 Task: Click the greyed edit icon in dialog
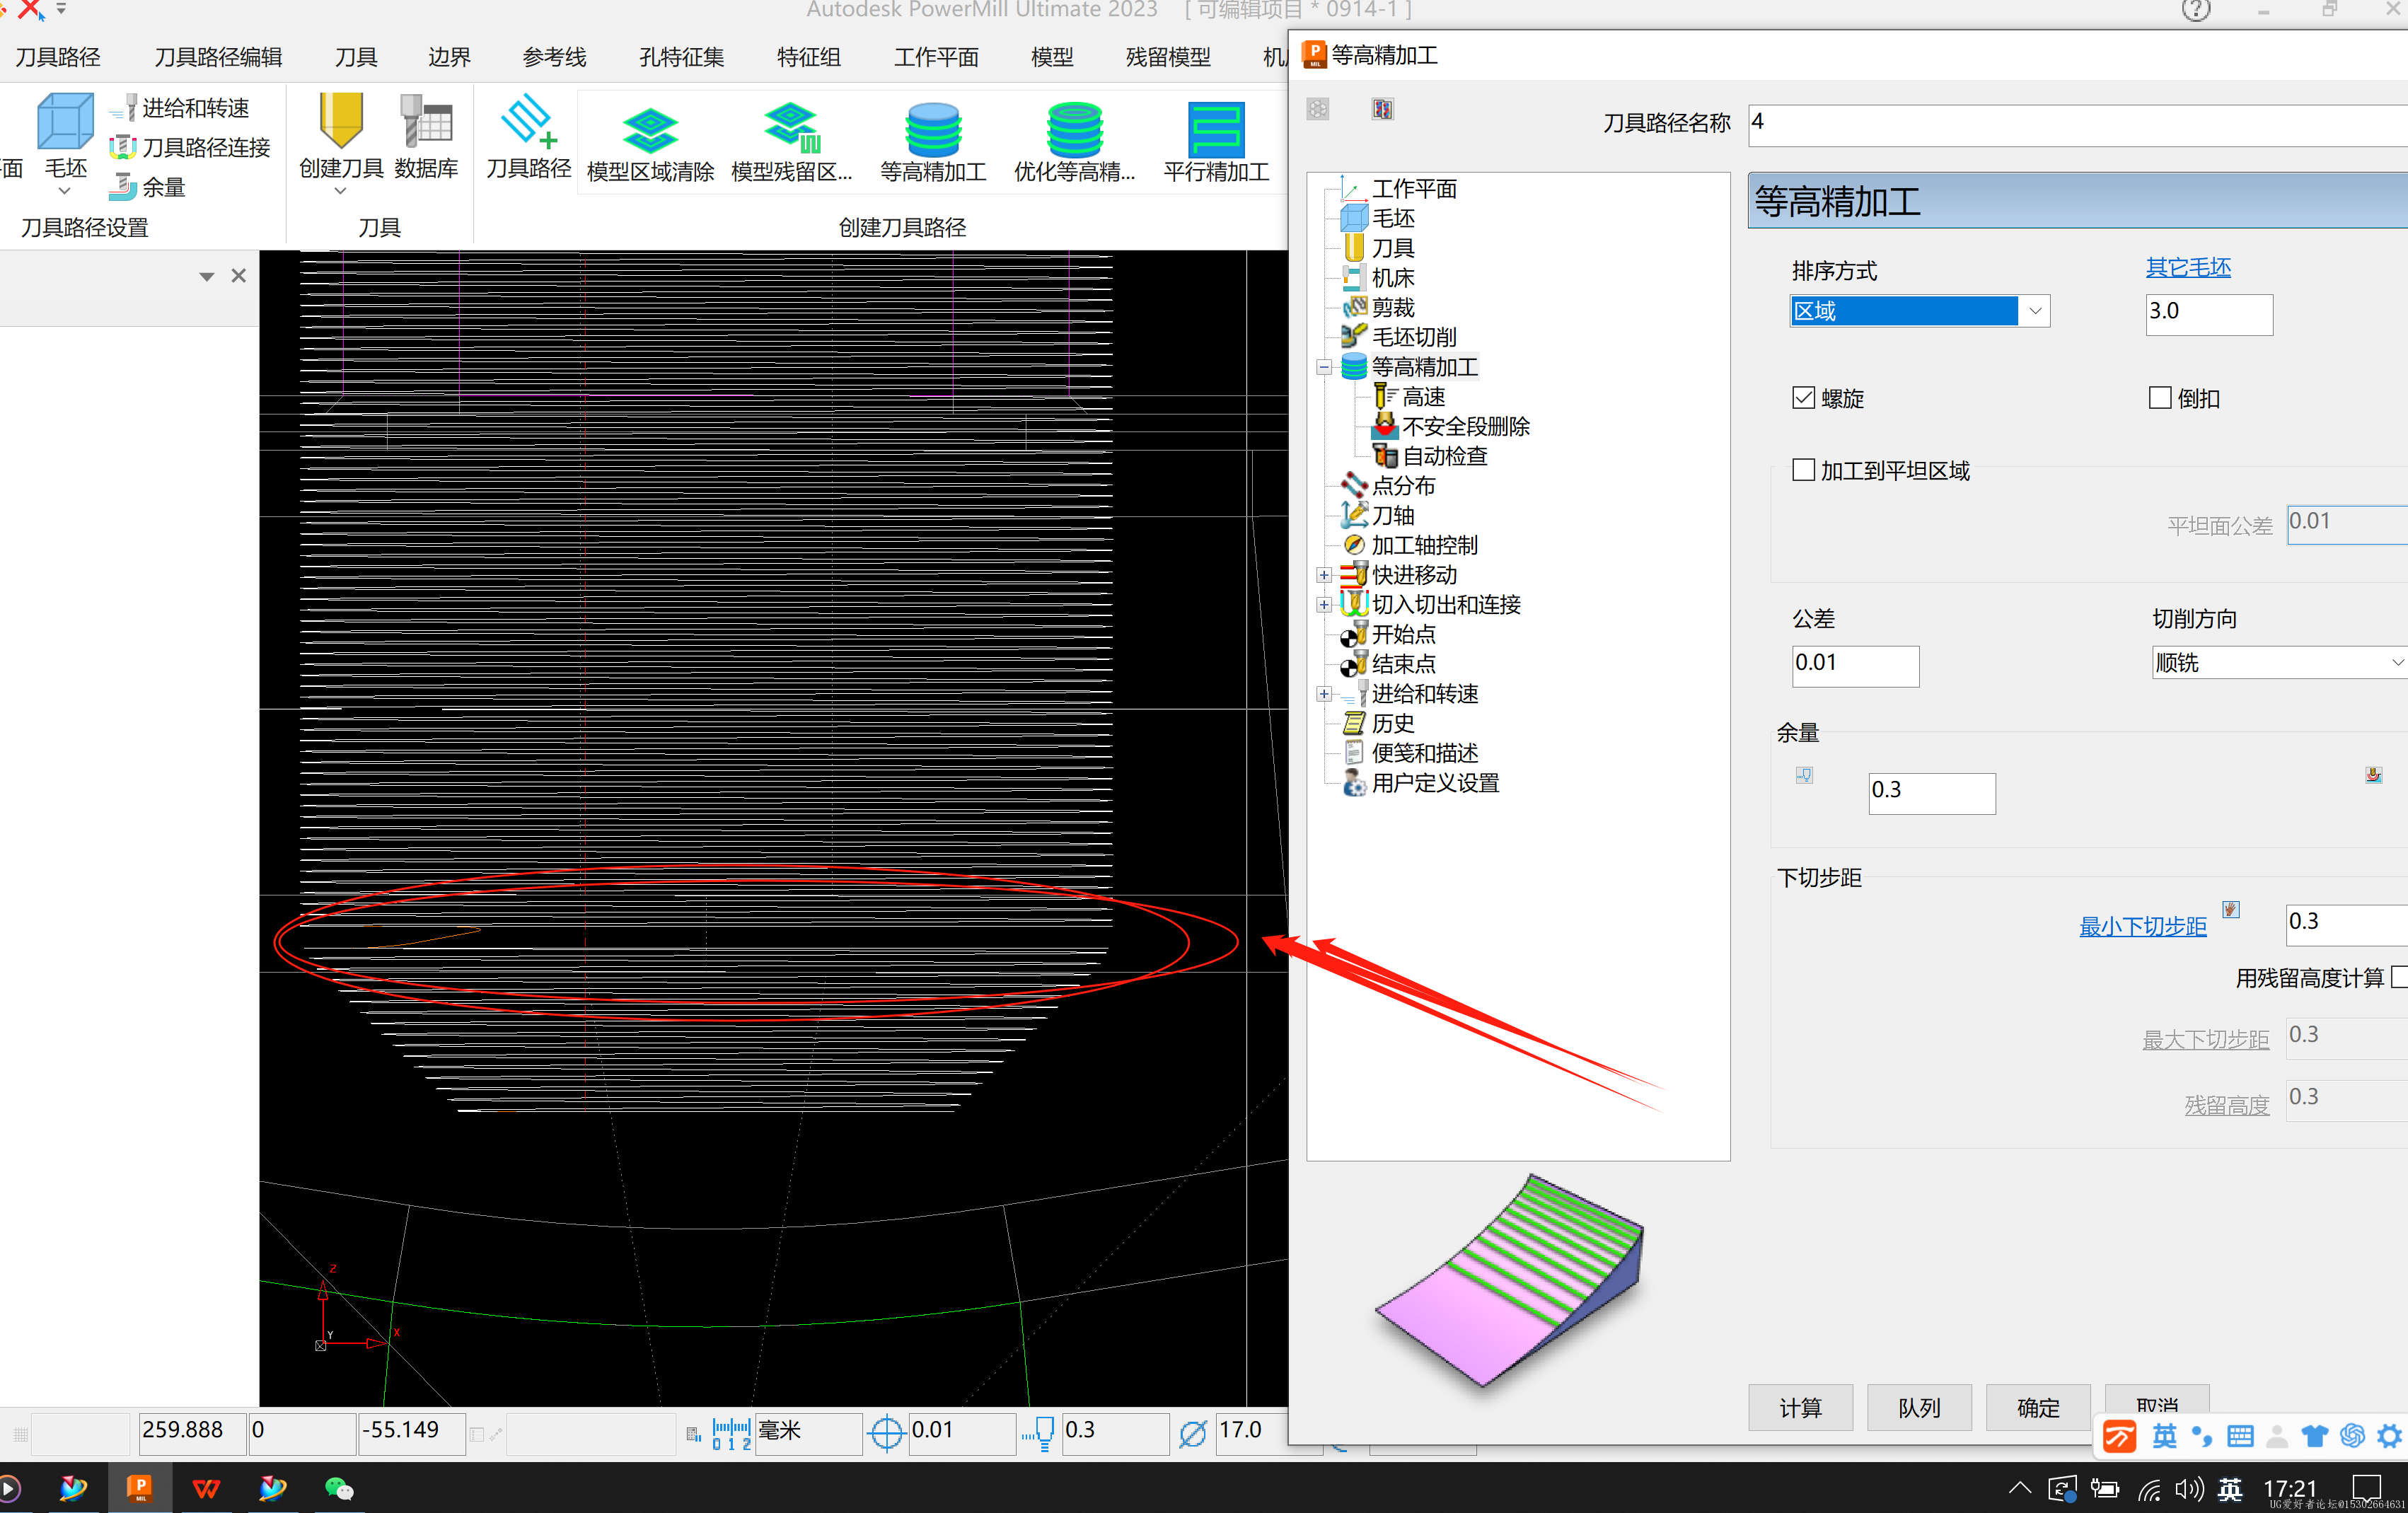point(1318,109)
